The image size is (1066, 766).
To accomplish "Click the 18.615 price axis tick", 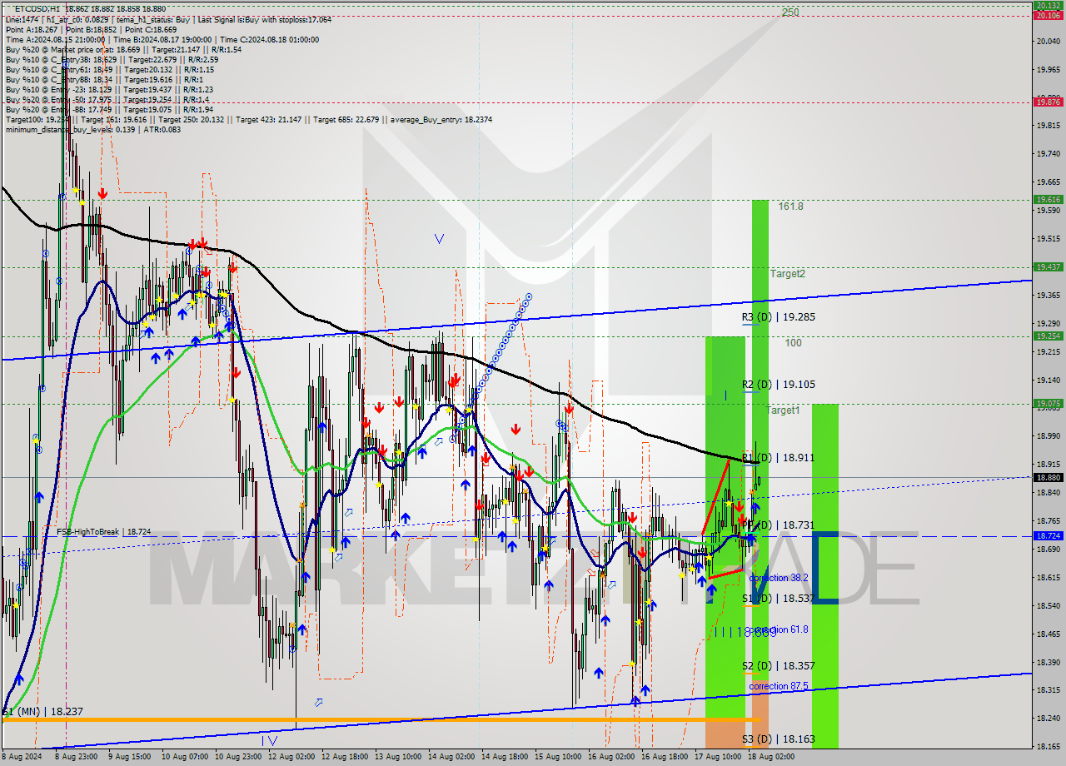I will (x=1049, y=577).
